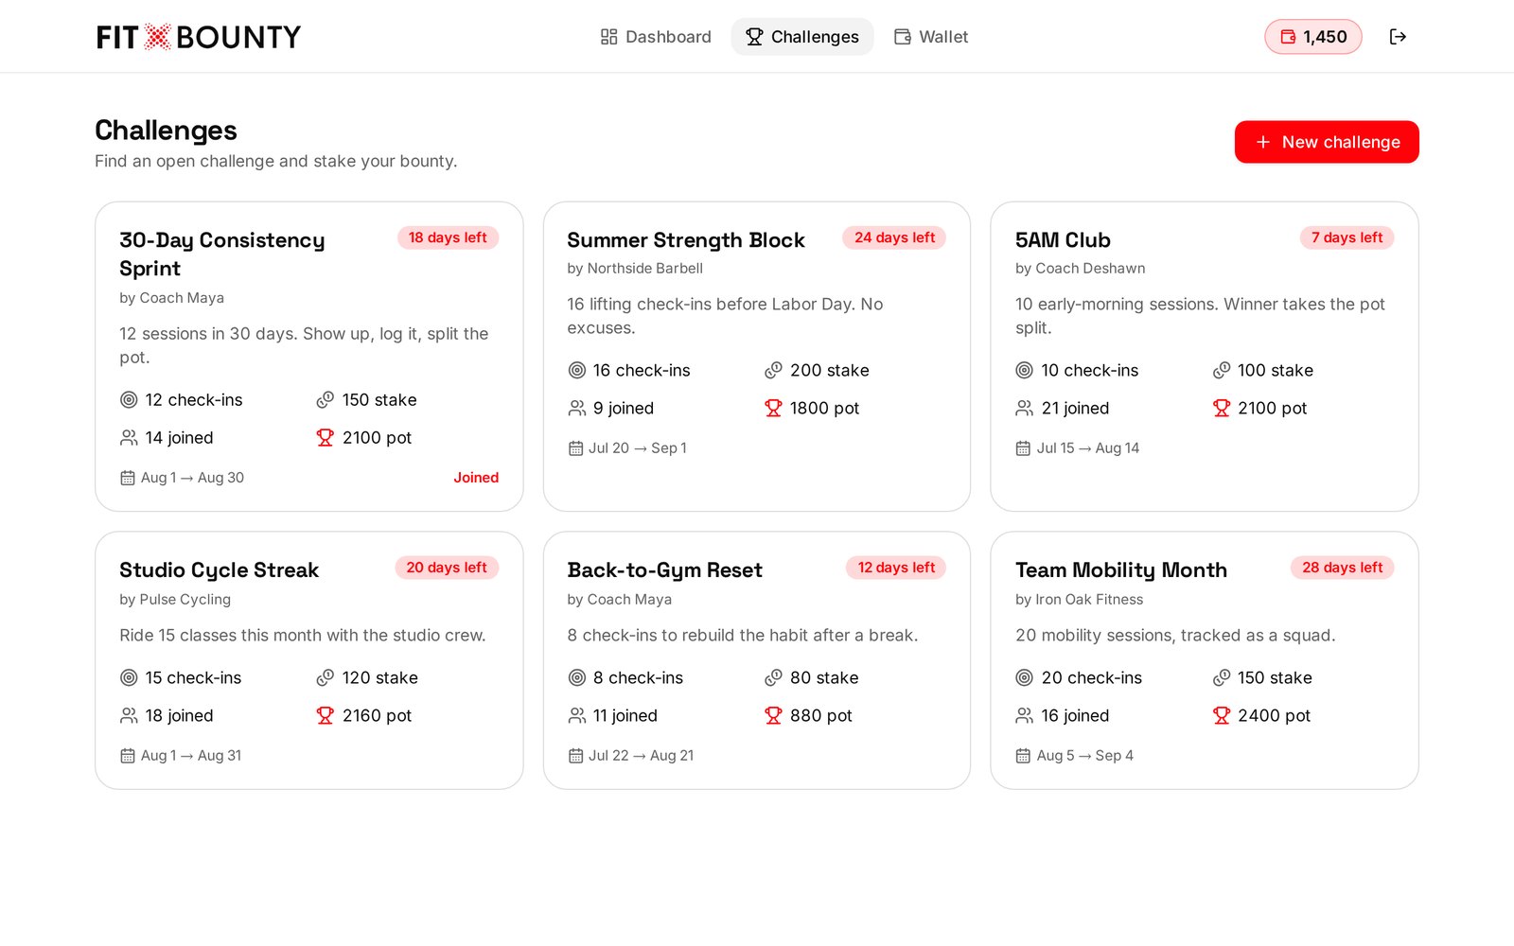The image size is (1514, 946).
Task: Click the target icon beside 20 check-ins
Action: (1025, 678)
